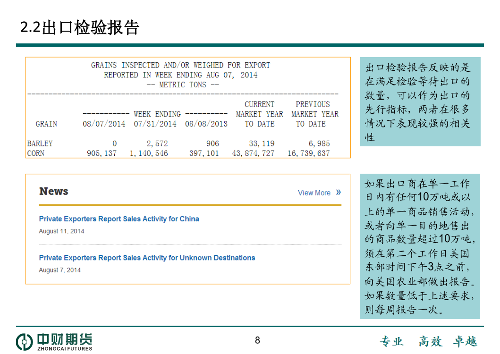Select corn market year total 43,874,727
The width and height of the screenshot is (500, 354).
[x=253, y=153]
